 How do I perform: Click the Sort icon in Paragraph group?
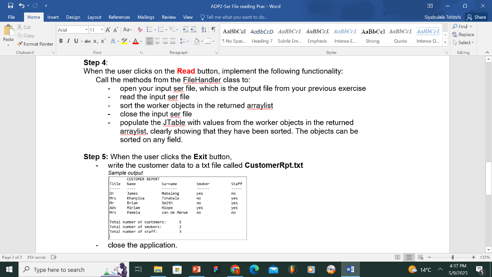pos(203,30)
